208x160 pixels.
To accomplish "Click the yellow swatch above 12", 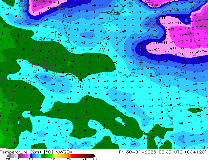I will click(x=53, y=156).
